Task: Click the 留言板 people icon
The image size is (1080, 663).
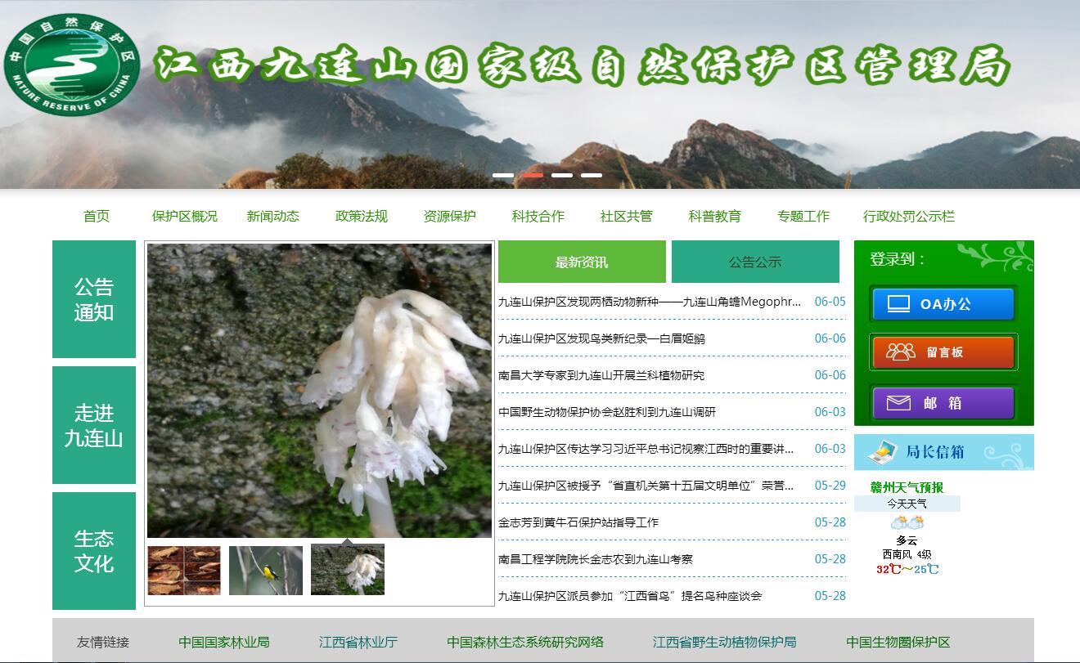Action: (x=901, y=352)
